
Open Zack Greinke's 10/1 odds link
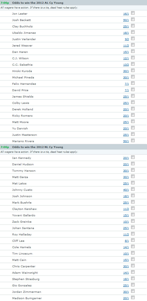click(x=126, y=222)
